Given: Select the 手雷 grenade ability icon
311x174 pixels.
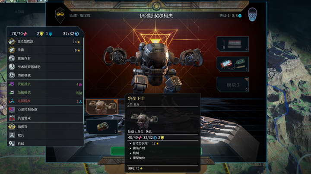Looking at the screenshot, I should pos(12,50).
